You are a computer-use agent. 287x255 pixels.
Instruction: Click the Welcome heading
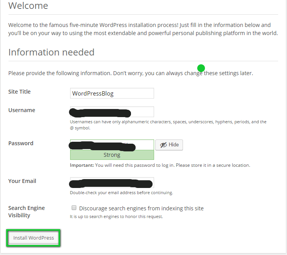(28, 6)
